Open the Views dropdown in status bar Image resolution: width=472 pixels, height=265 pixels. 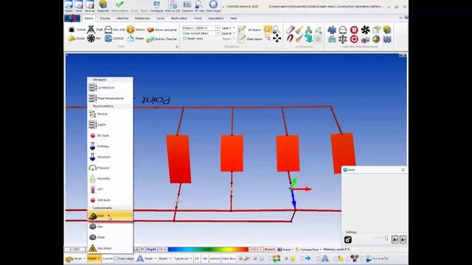(286, 250)
